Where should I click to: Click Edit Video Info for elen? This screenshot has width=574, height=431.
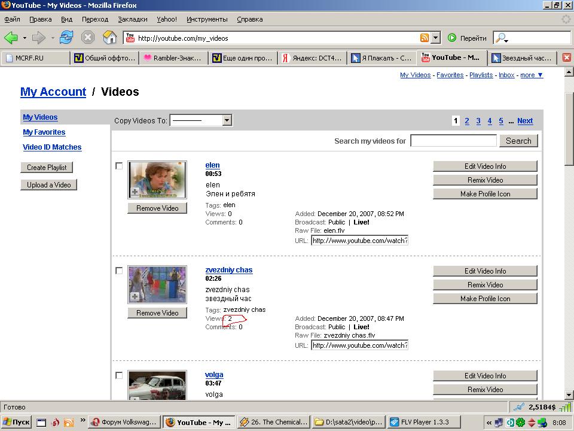(485, 166)
